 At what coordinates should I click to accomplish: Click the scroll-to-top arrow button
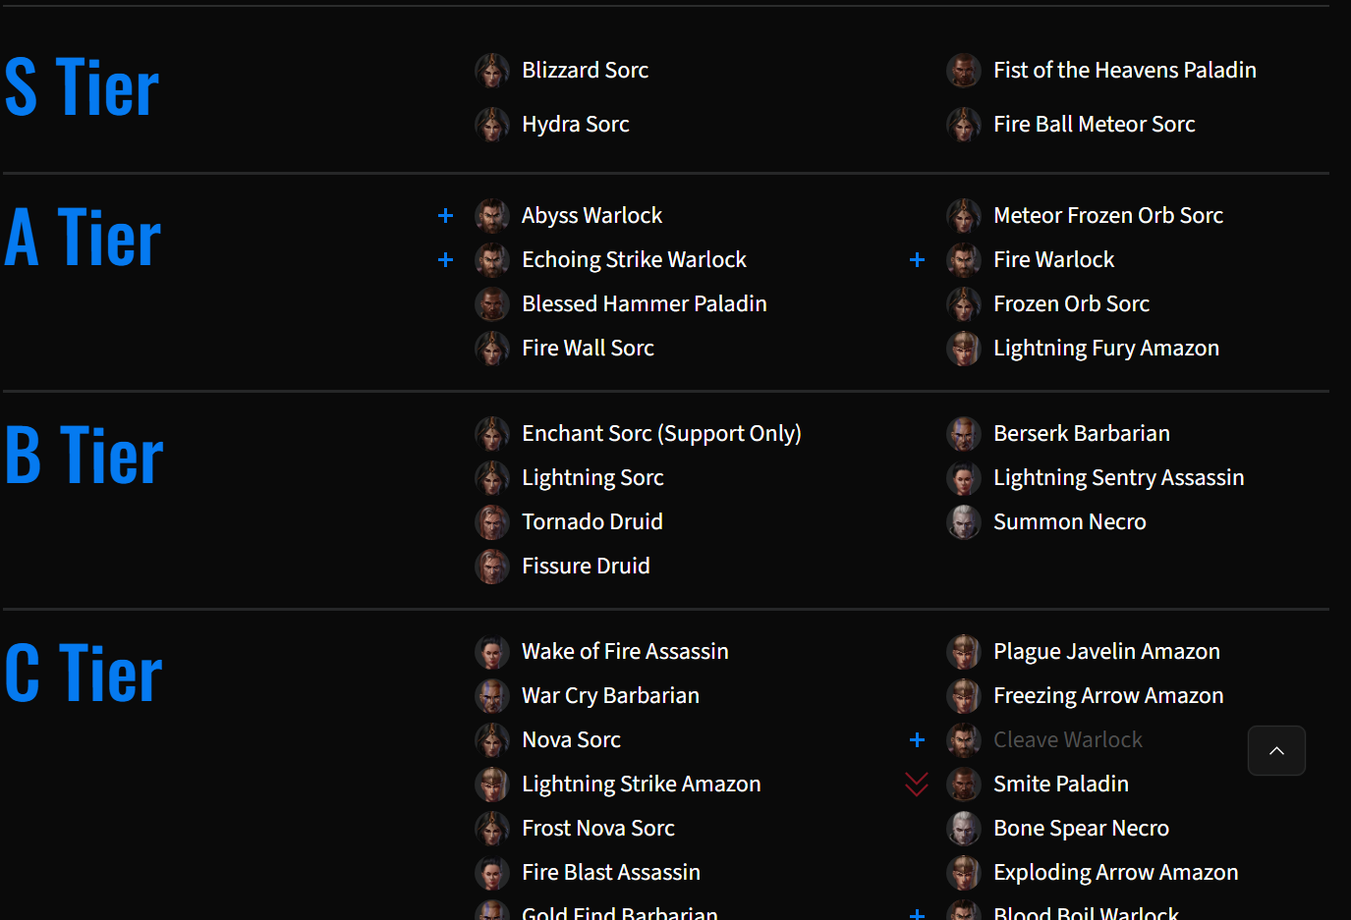point(1276,751)
